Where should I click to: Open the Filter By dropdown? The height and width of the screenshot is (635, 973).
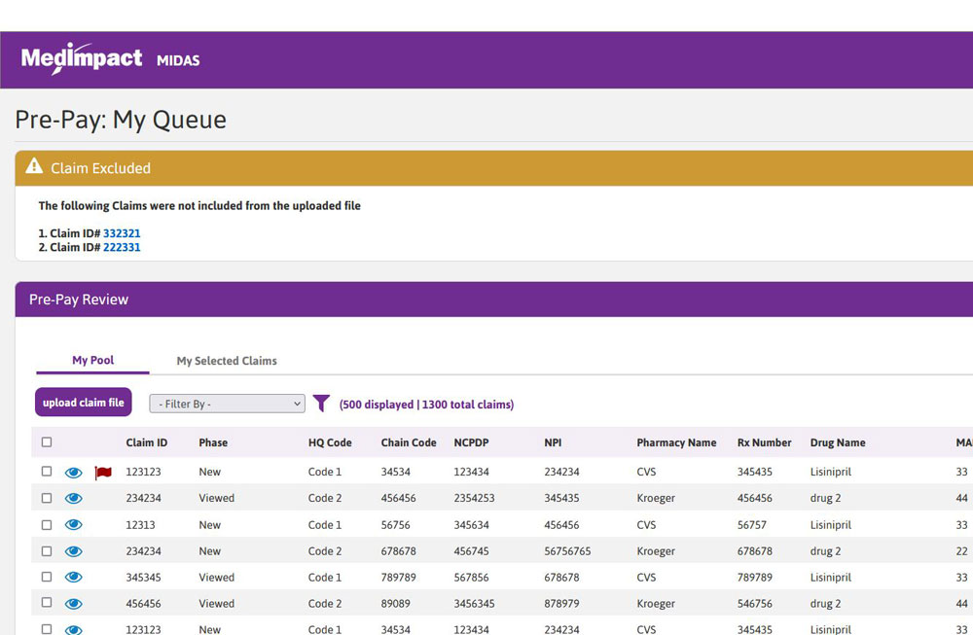[x=227, y=404]
